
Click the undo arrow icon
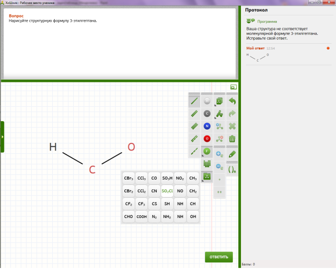coord(232,101)
